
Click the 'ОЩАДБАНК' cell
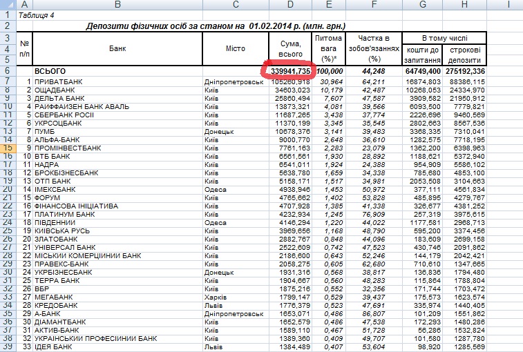click(x=117, y=90)
